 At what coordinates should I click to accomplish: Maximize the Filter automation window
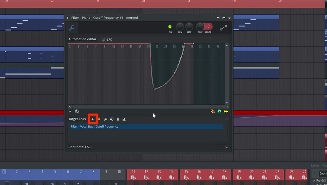[224, 18]
